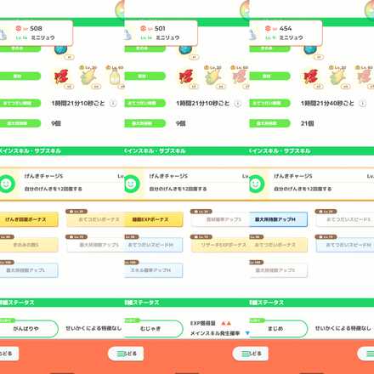Open the blue 最大所持数アップ subskill in Lv 454 panel
Viewport: 374px width, 374px height.
click(278, 219)
